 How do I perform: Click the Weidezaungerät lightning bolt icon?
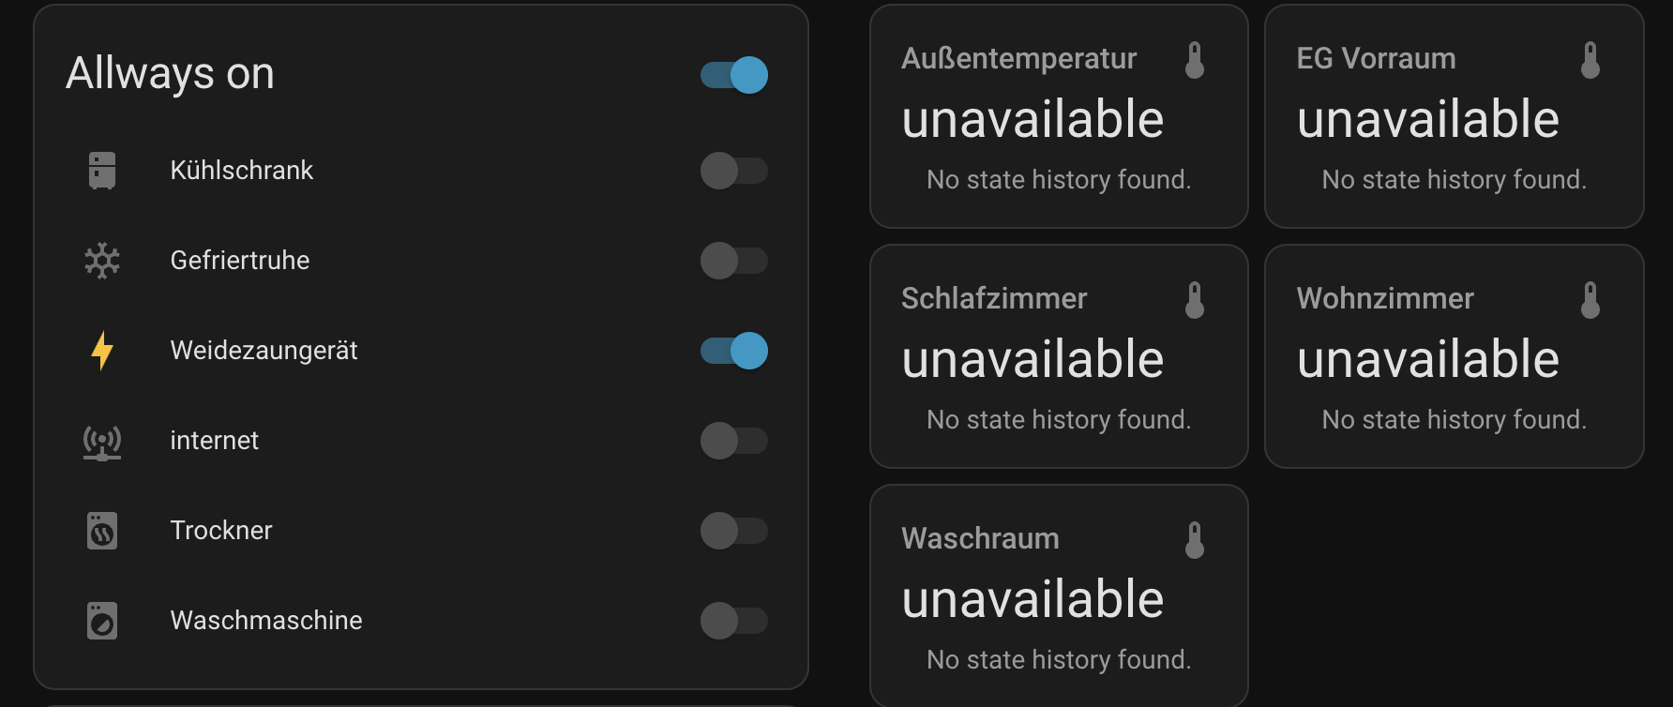[102, 351]
